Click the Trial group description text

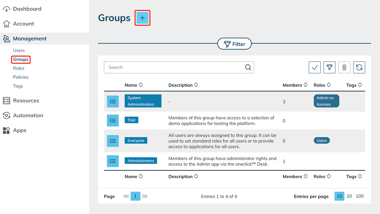(x=221, y=121)
